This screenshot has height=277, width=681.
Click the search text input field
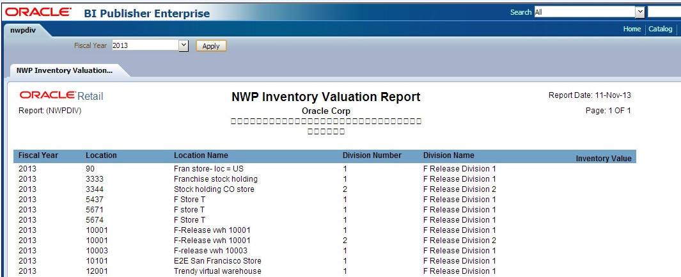[664, 12]
